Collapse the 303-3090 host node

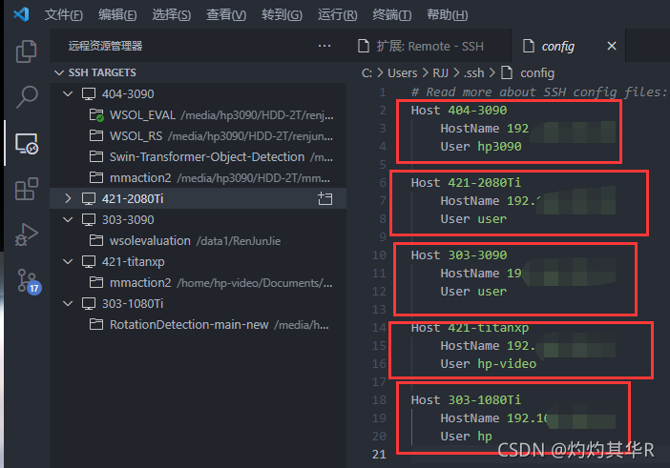(68, 220)
